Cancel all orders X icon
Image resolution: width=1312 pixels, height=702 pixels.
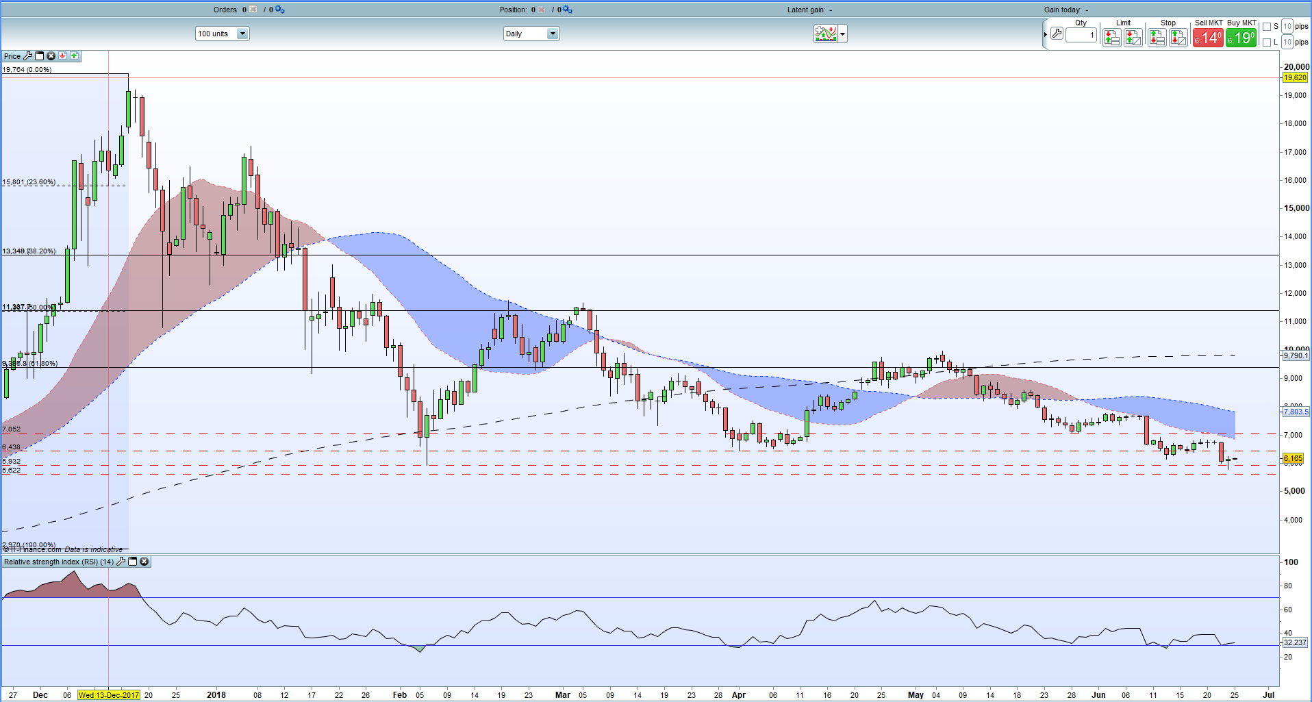pos(253,10)
